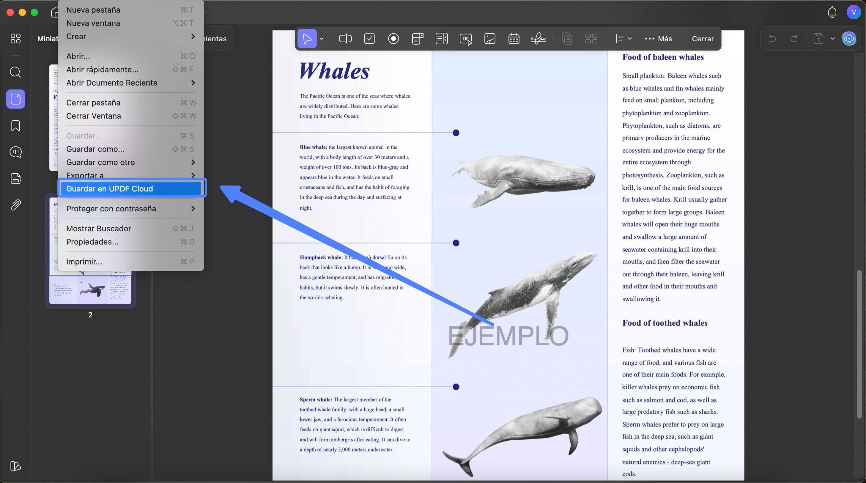
Task: Select the radio button form tool
Action: (x=393, y=39)
